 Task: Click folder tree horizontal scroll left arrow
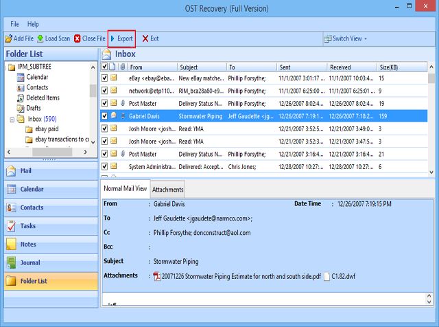(x=9, y=152)
